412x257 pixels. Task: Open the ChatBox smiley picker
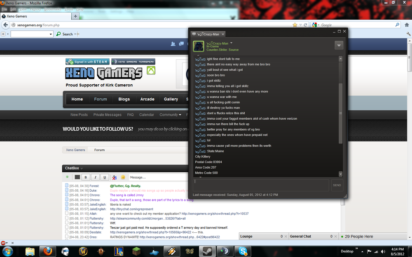(x=123, y=177)
